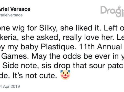Click the sentence It's not cute.
124x92 pixels.
tap(35, 75)
